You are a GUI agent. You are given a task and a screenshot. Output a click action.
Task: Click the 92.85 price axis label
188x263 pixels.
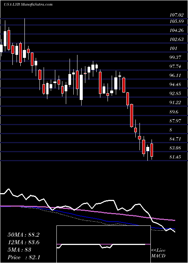click(176, 94)
